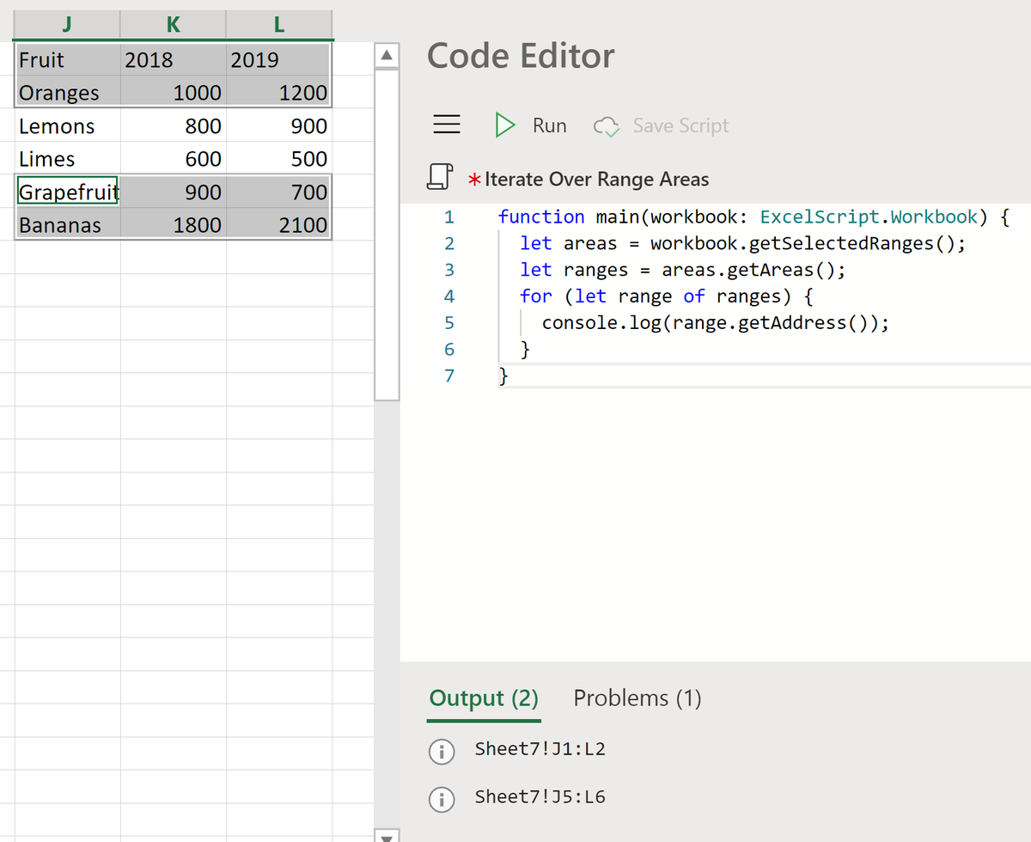Click the up arrow of the sheet scrollbar

387,55
